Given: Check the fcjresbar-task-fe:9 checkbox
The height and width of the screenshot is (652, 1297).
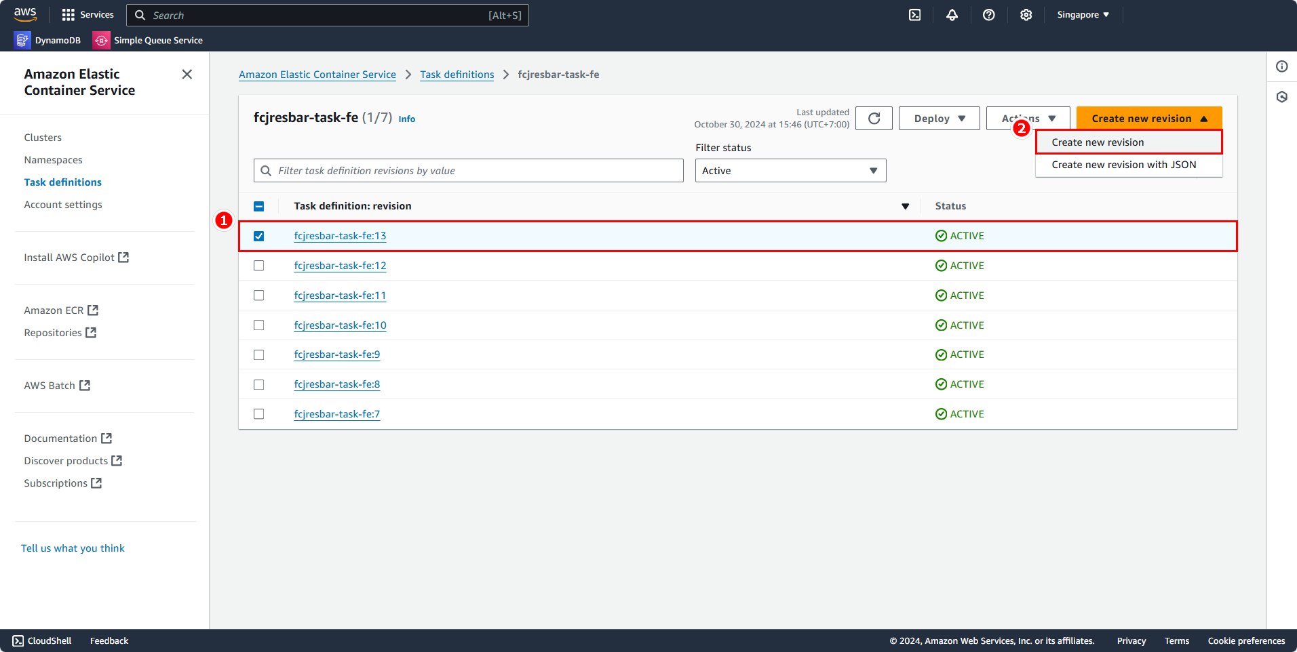Looking at the screenshot, I should tap(258, 354).
